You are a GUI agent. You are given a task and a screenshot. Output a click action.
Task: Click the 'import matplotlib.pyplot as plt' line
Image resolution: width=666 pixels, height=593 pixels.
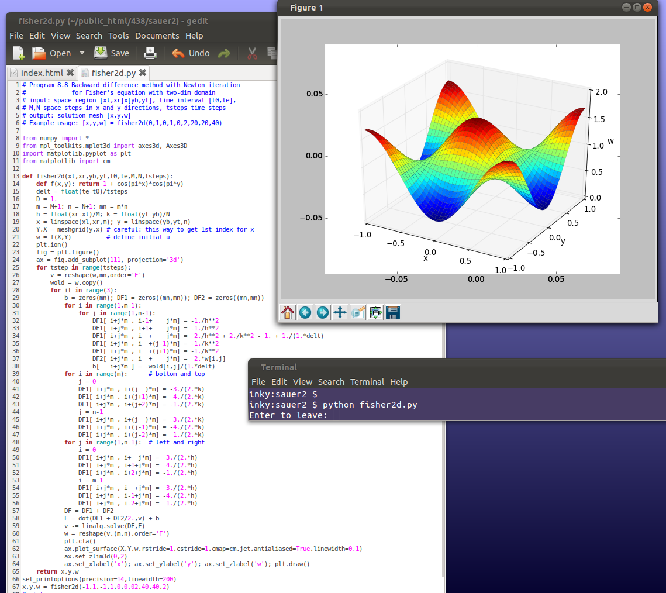tap(77, 153)
